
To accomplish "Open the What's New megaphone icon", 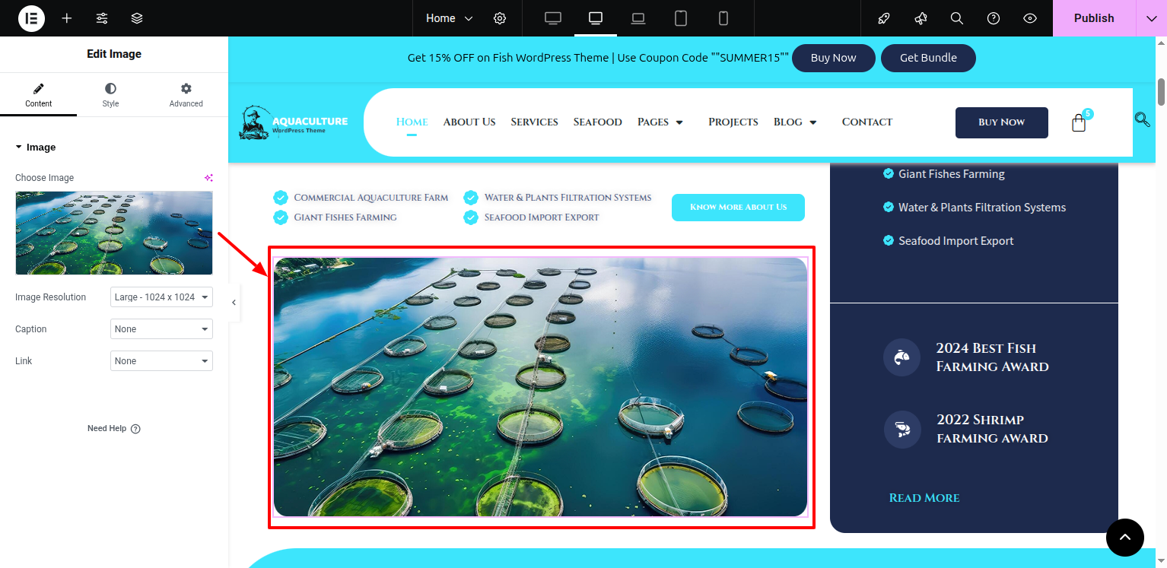I will 921,18.
